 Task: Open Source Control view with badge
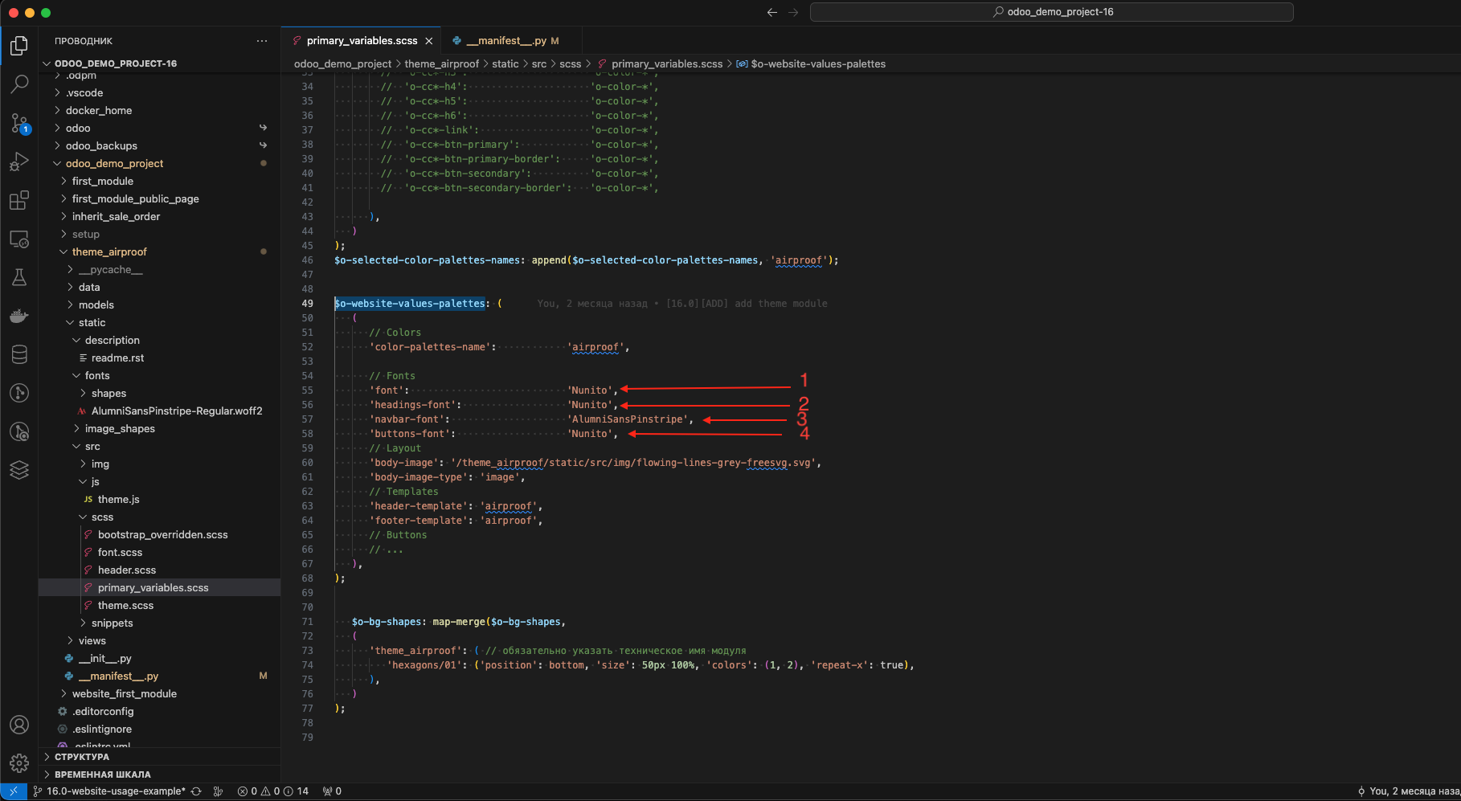click(x=19, y=123)
